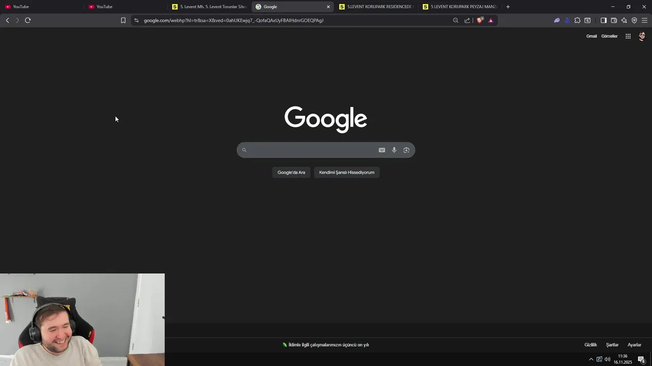The image size is (652, 366).
Task: Click the zoom magnifier icon in address bar
Action: 455,20
